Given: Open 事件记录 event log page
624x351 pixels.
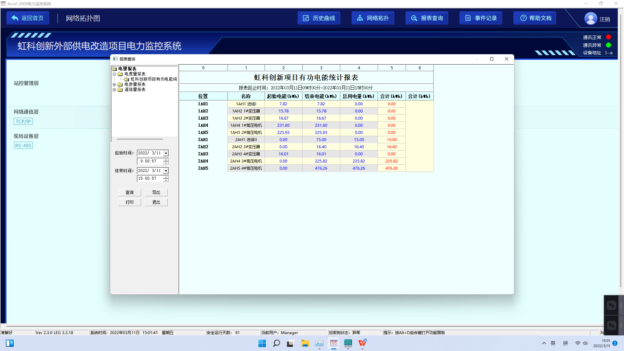Looking at the screenshot, I should [x=481, y=18].
